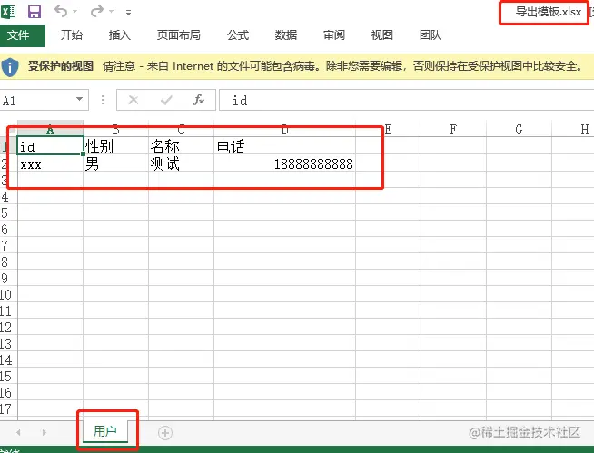Viewport: 594px width, 453px height.
Task: Open the 数据 ribbon tab
Action: [x=285, y=35]
